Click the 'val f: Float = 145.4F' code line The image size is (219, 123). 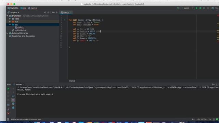click(84, 34)
